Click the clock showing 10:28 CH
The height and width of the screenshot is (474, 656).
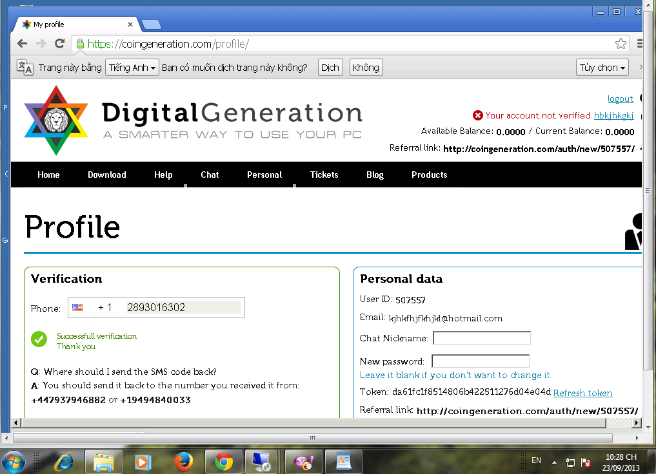tap(621, 457)
